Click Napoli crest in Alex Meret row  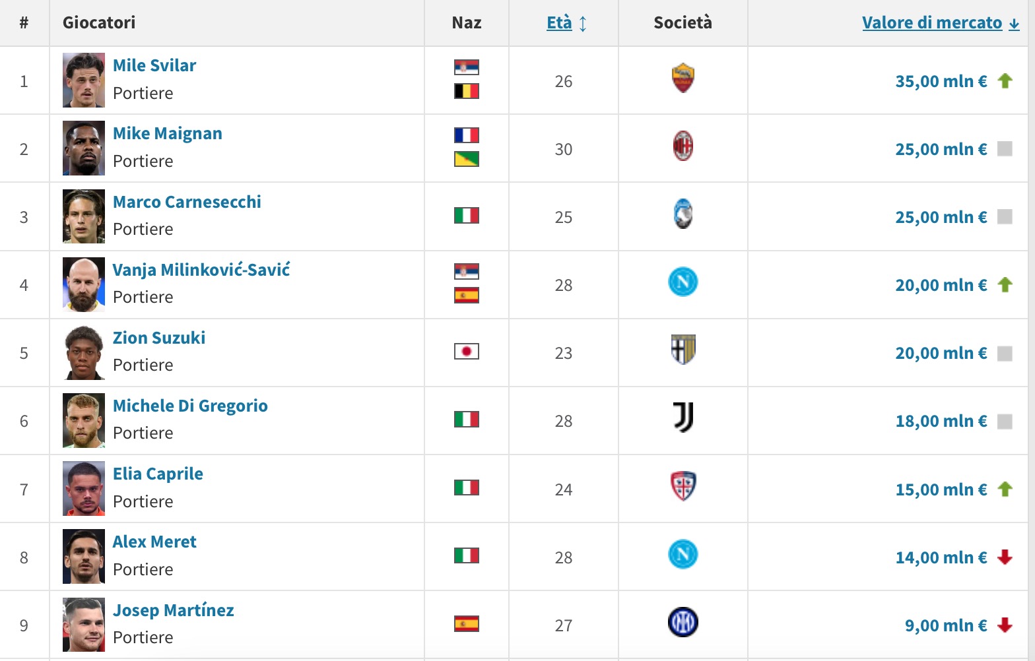coord(683,554)
